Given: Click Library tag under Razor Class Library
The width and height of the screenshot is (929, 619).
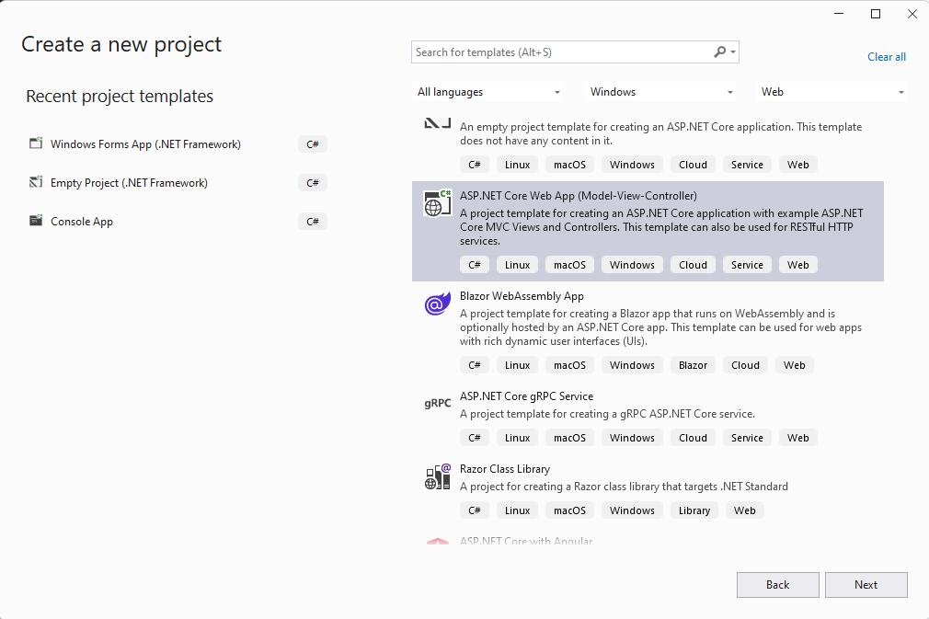Looking at the screenshot, I should pos(694,510).
